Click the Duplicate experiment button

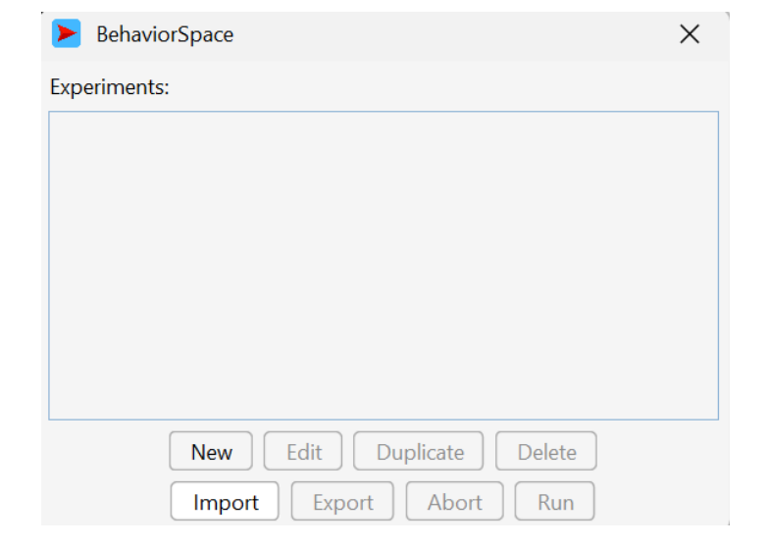click(x=418, y=451)
